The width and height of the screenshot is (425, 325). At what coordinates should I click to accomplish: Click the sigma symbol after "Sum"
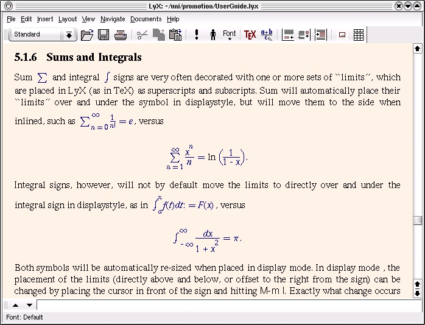[x=42, y=78]
